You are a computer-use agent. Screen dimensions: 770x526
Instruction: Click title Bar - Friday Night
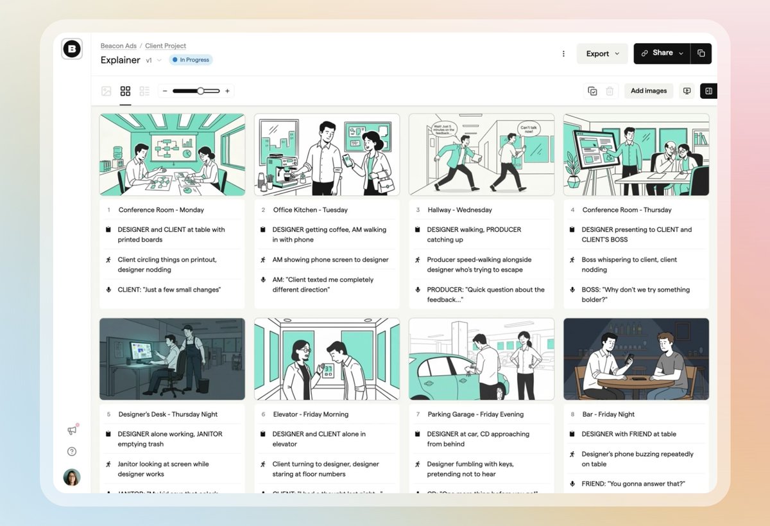pos(608,414)
